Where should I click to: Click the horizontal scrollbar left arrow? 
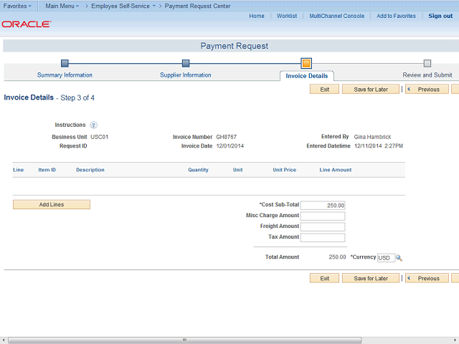click(3, 340)
